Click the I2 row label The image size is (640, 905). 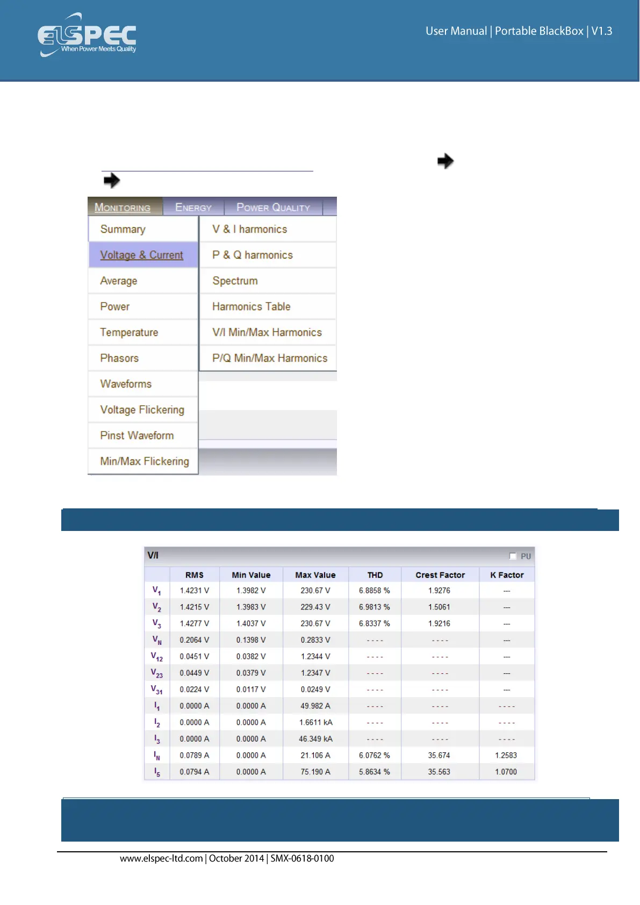(x=157, y=723)
